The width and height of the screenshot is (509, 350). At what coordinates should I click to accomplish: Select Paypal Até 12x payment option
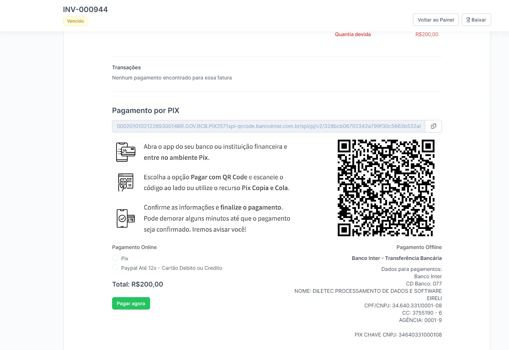pos(115,268)
